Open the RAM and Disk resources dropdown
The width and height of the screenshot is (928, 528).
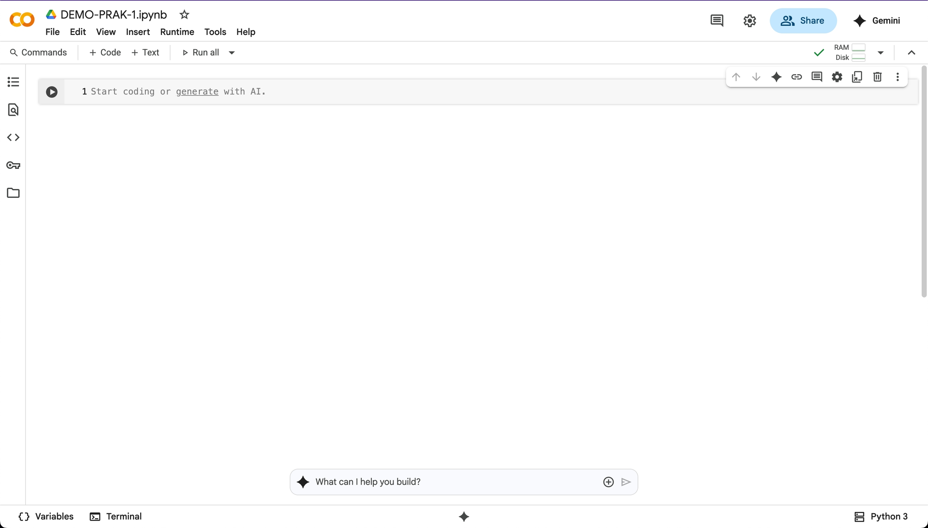[x=880, y=53]
